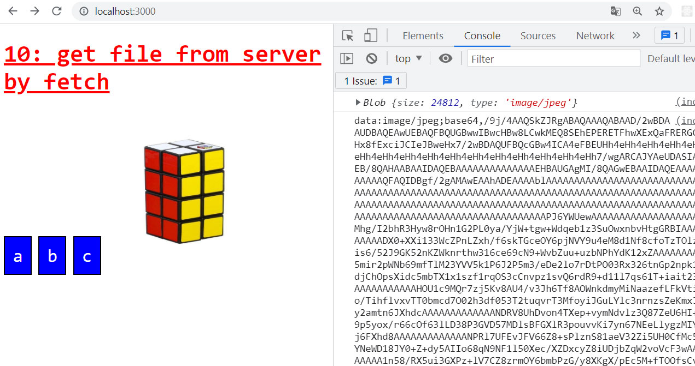695x366 pixels.
Task: Switch to the Network tab
Action: (595, 35)
